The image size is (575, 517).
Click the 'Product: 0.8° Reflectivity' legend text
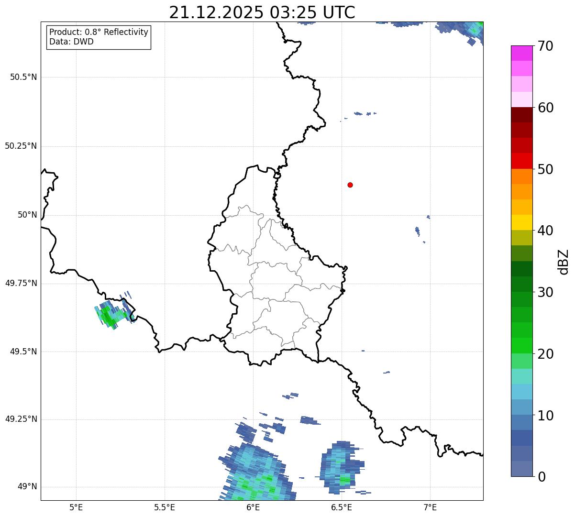99,32
